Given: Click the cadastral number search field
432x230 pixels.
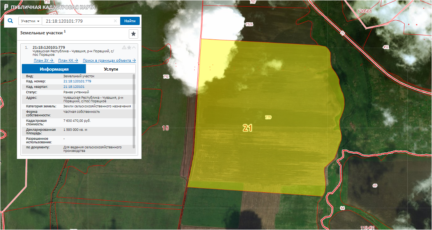Looking at the screenshot, I should tap(78, 21).
